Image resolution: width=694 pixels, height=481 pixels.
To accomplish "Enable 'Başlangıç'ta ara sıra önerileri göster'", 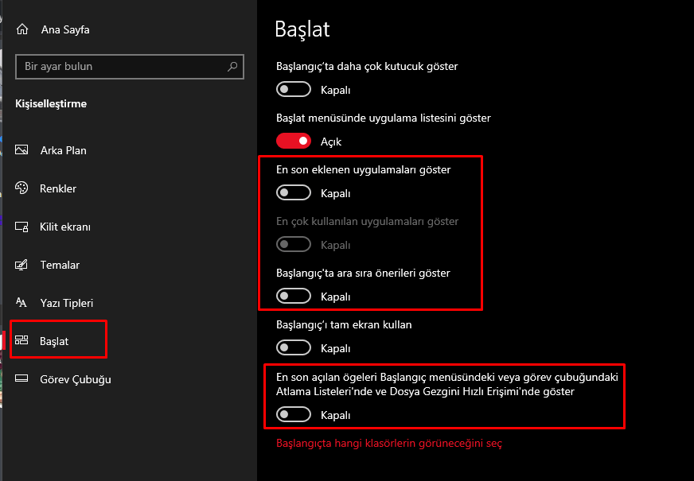I will [x=294, y=296].
